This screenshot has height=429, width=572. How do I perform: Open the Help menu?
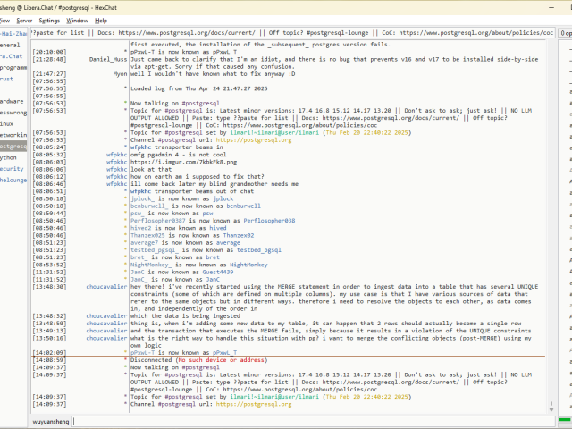[101, 20]
